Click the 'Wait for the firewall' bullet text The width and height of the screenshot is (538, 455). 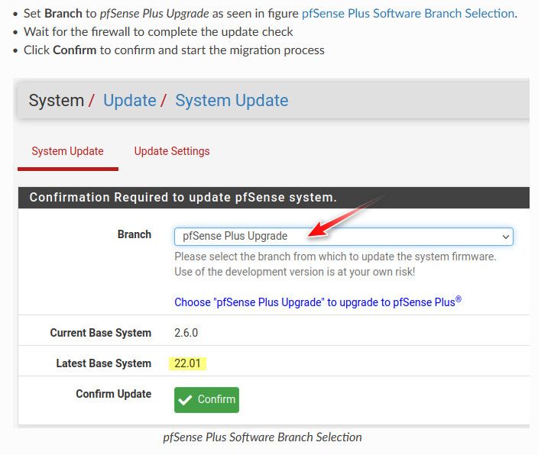(x=158, y=32)
